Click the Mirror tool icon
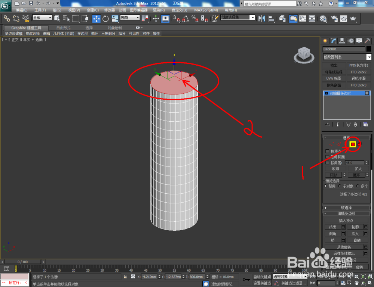374x287 pixels. point(262,18)
